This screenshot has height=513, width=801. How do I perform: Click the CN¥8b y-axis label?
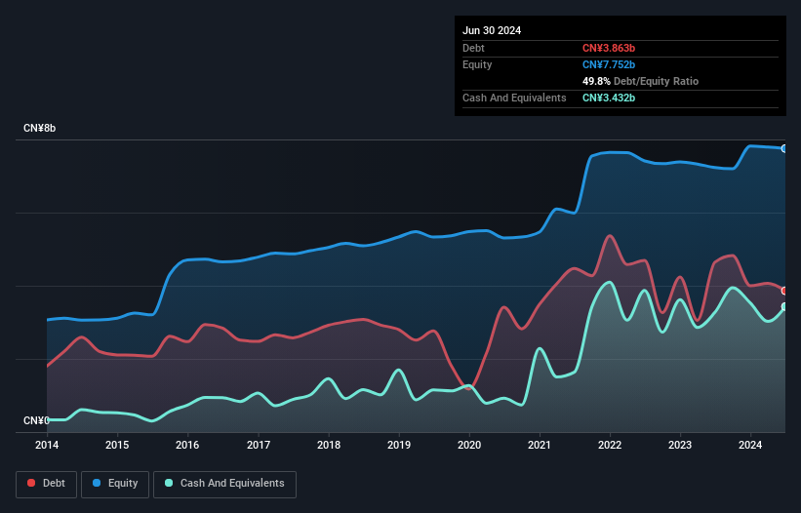[39, 128]
